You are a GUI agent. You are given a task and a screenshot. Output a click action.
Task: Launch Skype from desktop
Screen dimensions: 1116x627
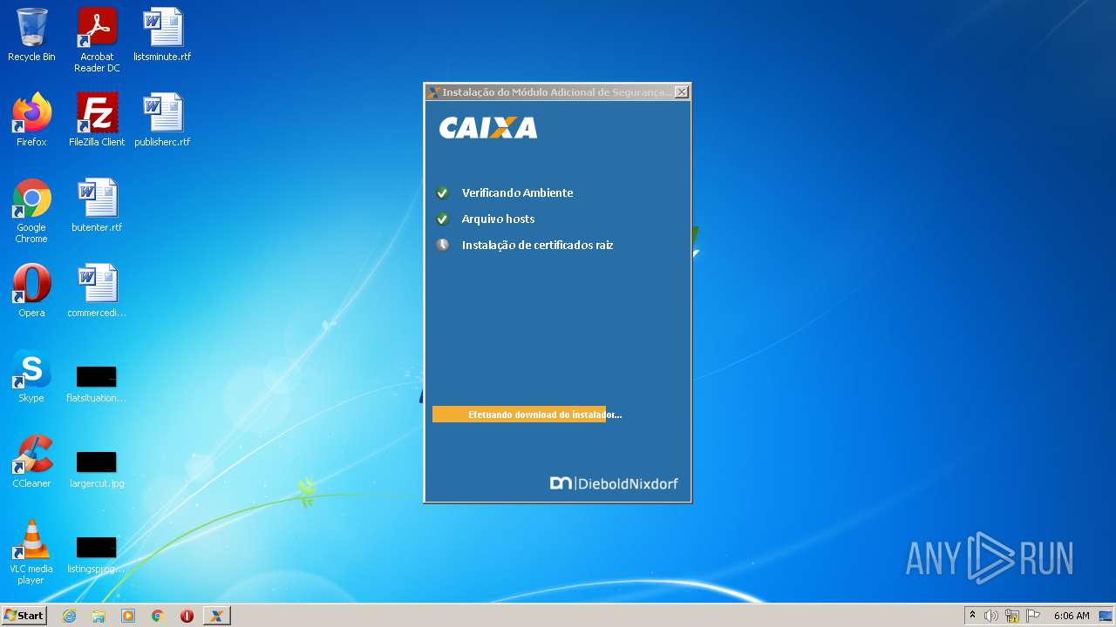point(31,376)
